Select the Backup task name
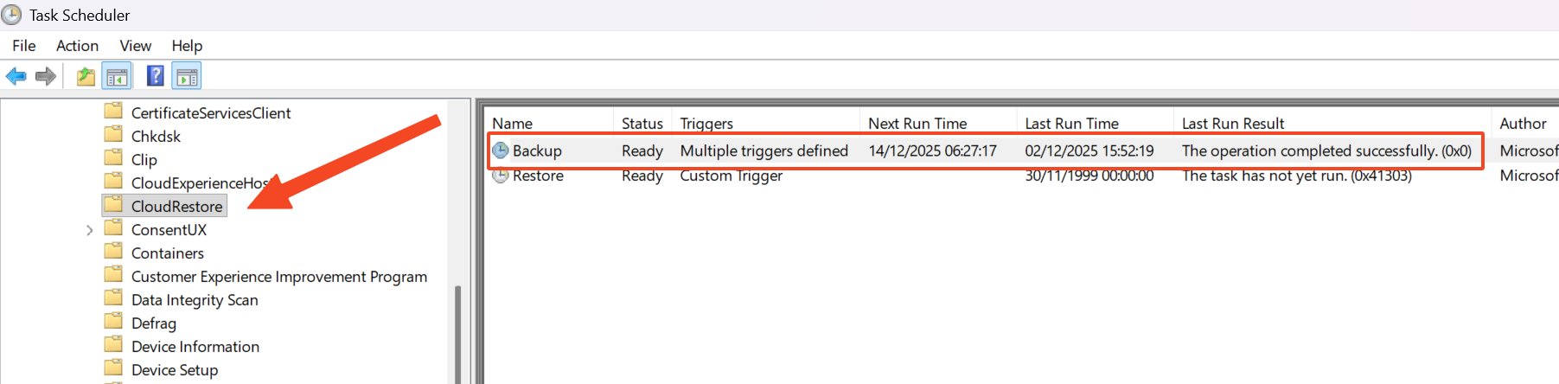 pos(537,150)
